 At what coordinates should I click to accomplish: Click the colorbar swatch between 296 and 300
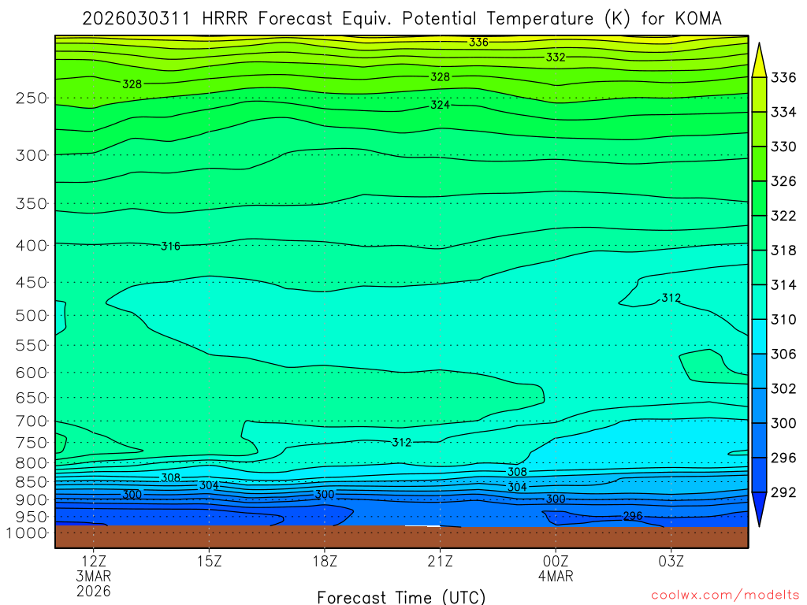coord(759,441)
